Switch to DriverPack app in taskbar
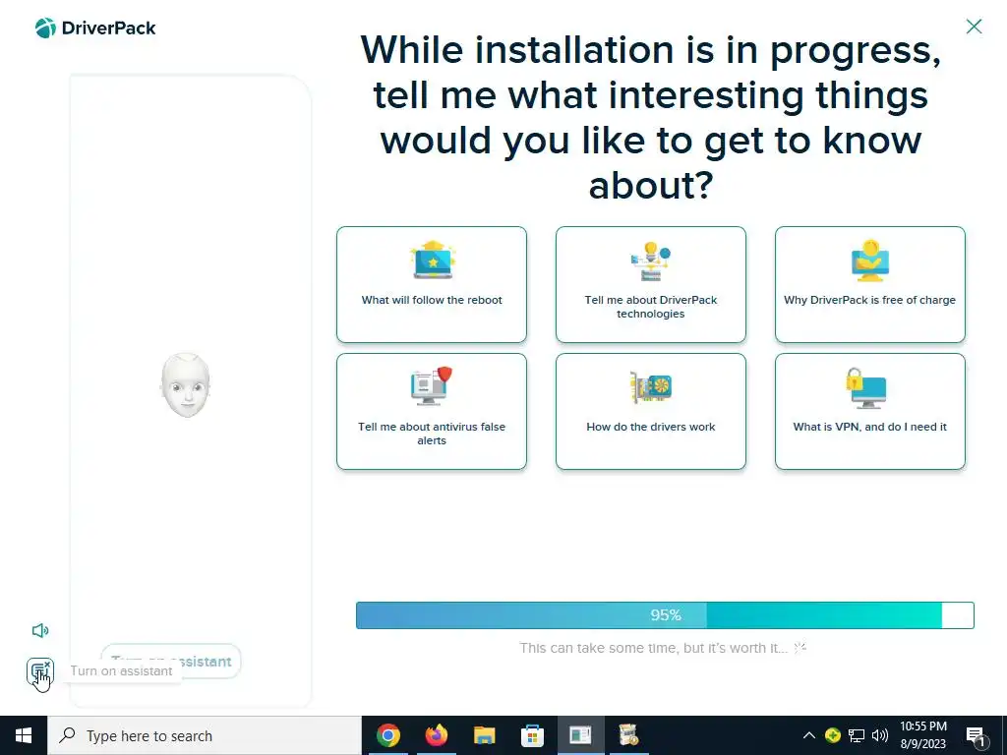The height and width of the screenshot is (755, 1007). pyautogui.click(x=580, y=735)
